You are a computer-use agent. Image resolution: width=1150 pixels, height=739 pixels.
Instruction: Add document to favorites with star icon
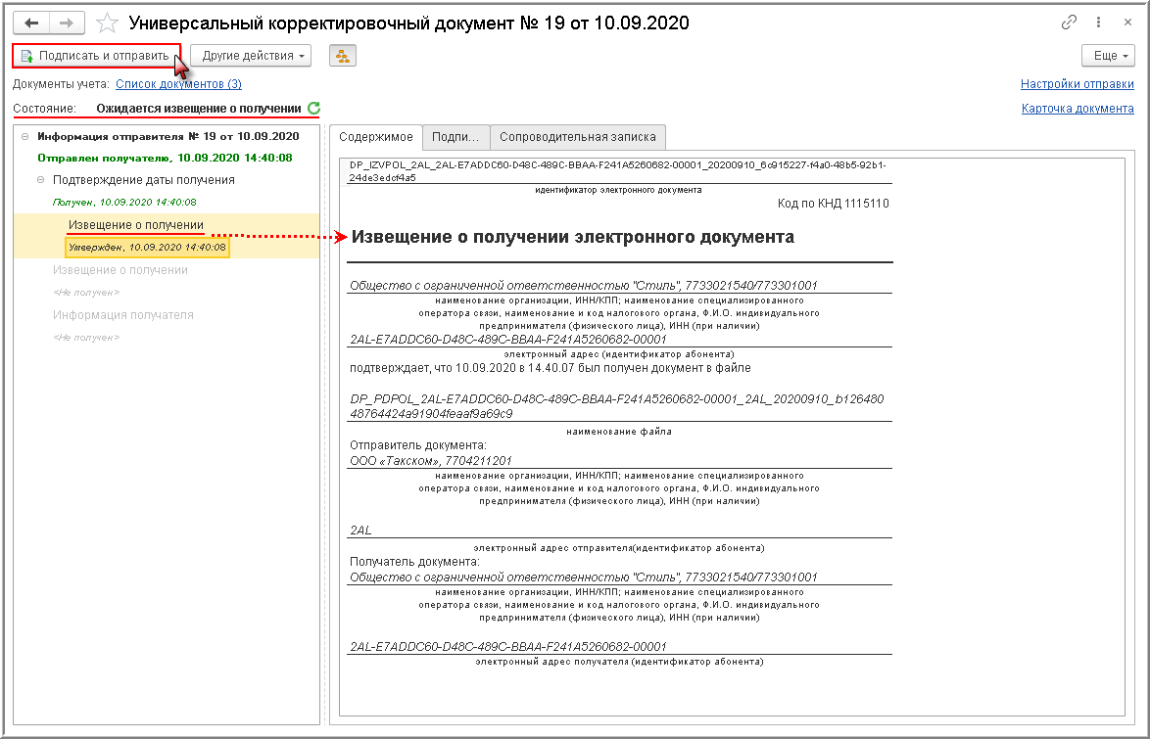pyautogui.click(x=107, y=23)
